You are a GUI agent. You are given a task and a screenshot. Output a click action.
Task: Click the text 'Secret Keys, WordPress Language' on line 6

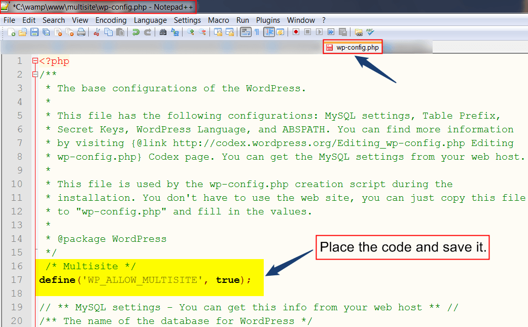pos(152,129)
